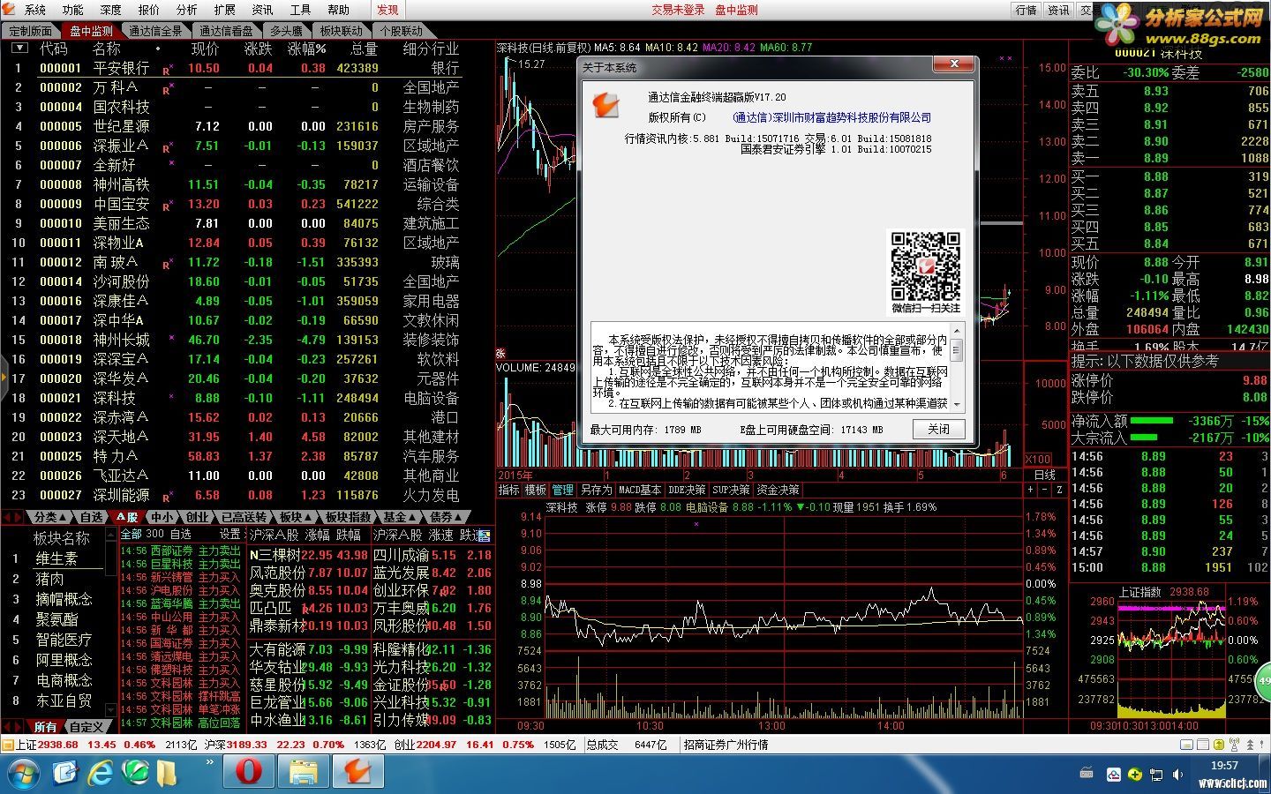
Task: Open Internet Explorer from the taskbar
Action: coord(100,773)
